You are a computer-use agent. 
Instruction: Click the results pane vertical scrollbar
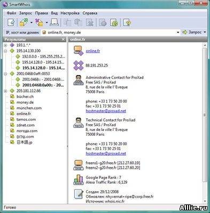click(x=205, y=123)
